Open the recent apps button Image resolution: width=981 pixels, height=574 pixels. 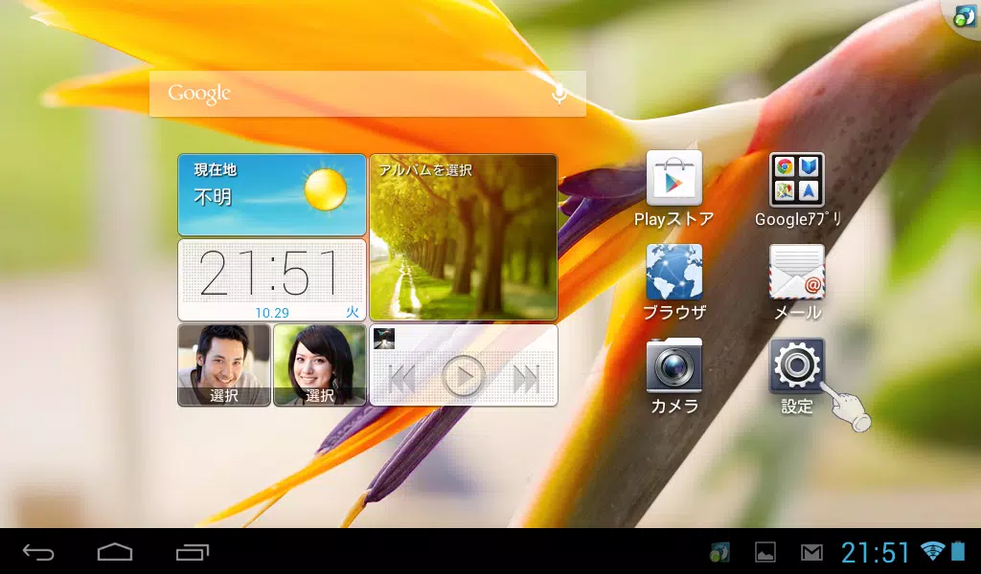tap(192, 552)
